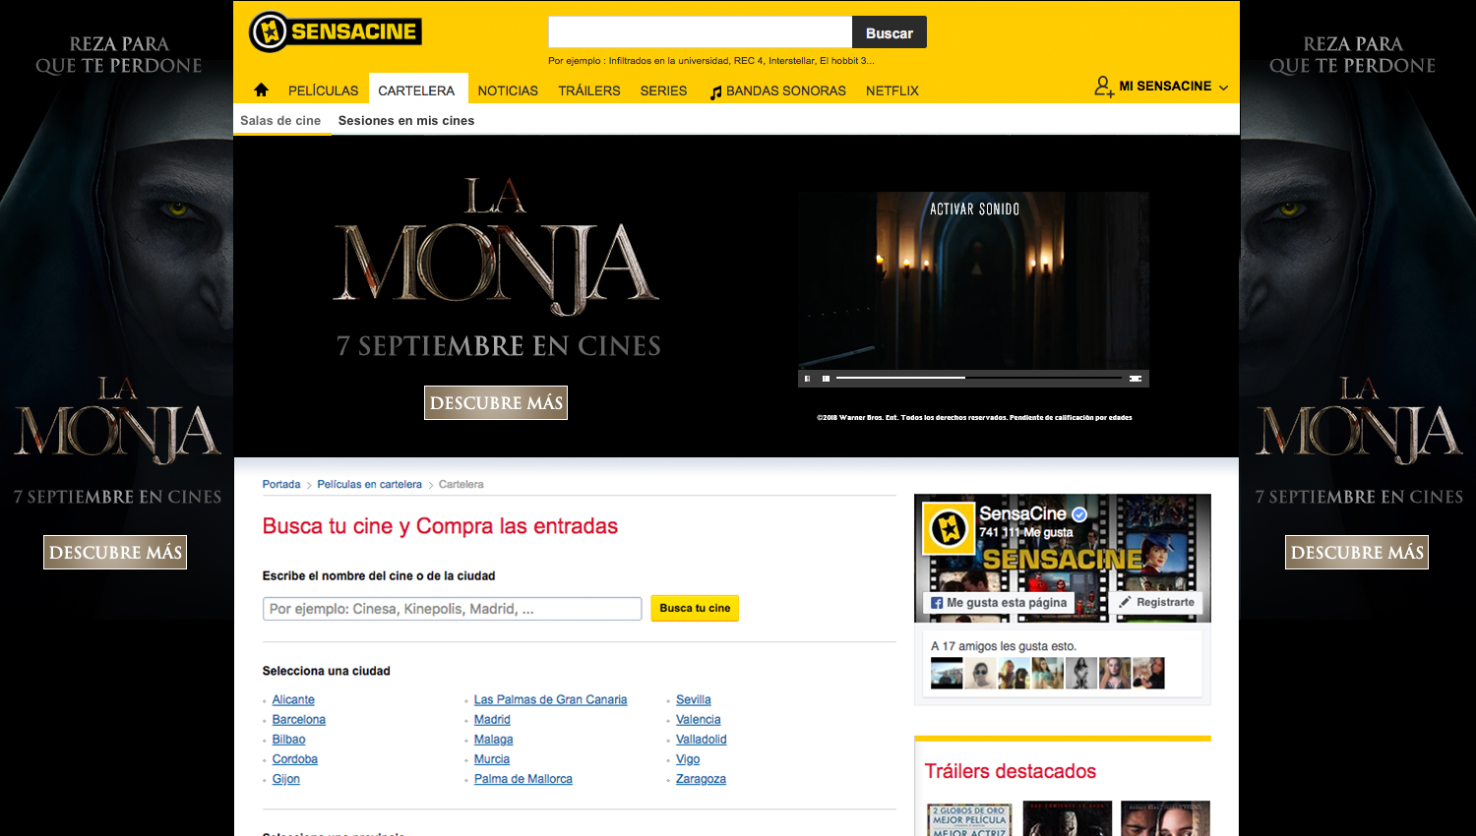Viewport: 1476px width, 836px height.
Task: Expand the Mi SensaCine dropdown arrow
Action: (1223, 88)
